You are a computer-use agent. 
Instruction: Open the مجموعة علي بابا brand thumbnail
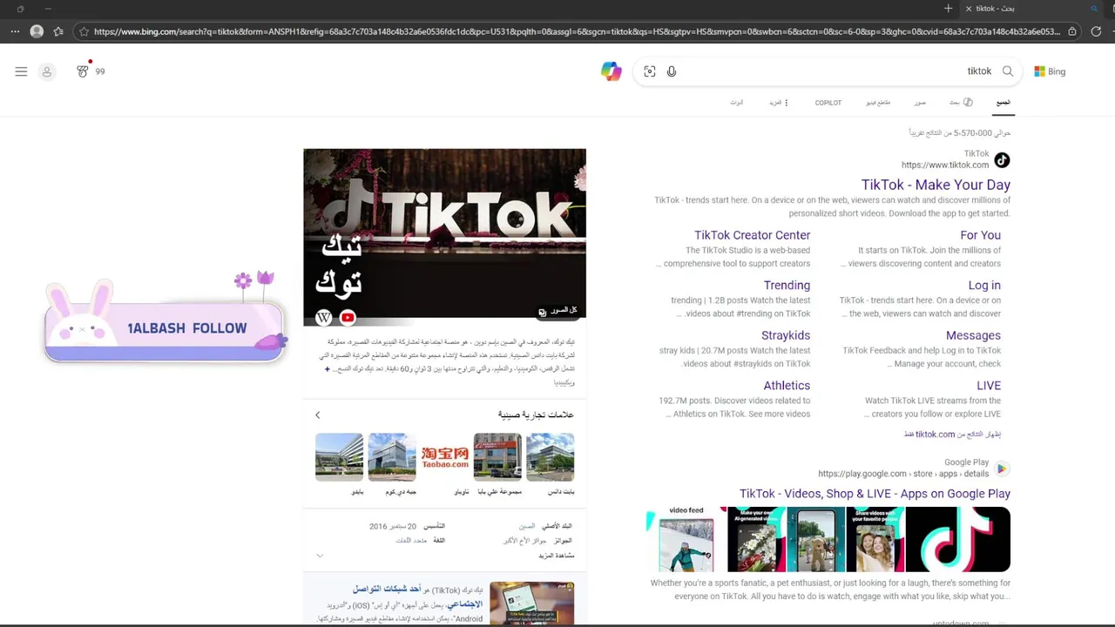[x=497, y=457]
